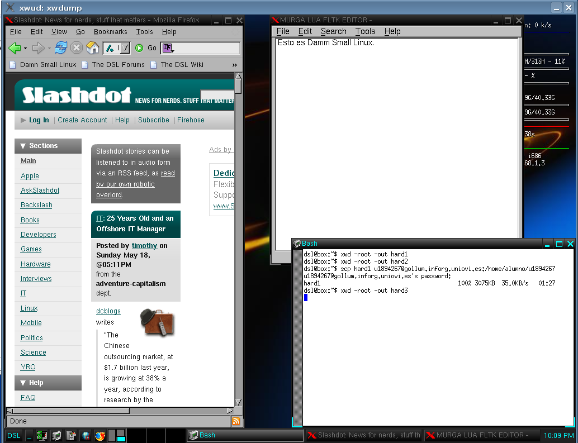The width and height of the screenshot is (578, 443).
Task: Click the briefcase topic image in the story
Action: click(158, 322)
